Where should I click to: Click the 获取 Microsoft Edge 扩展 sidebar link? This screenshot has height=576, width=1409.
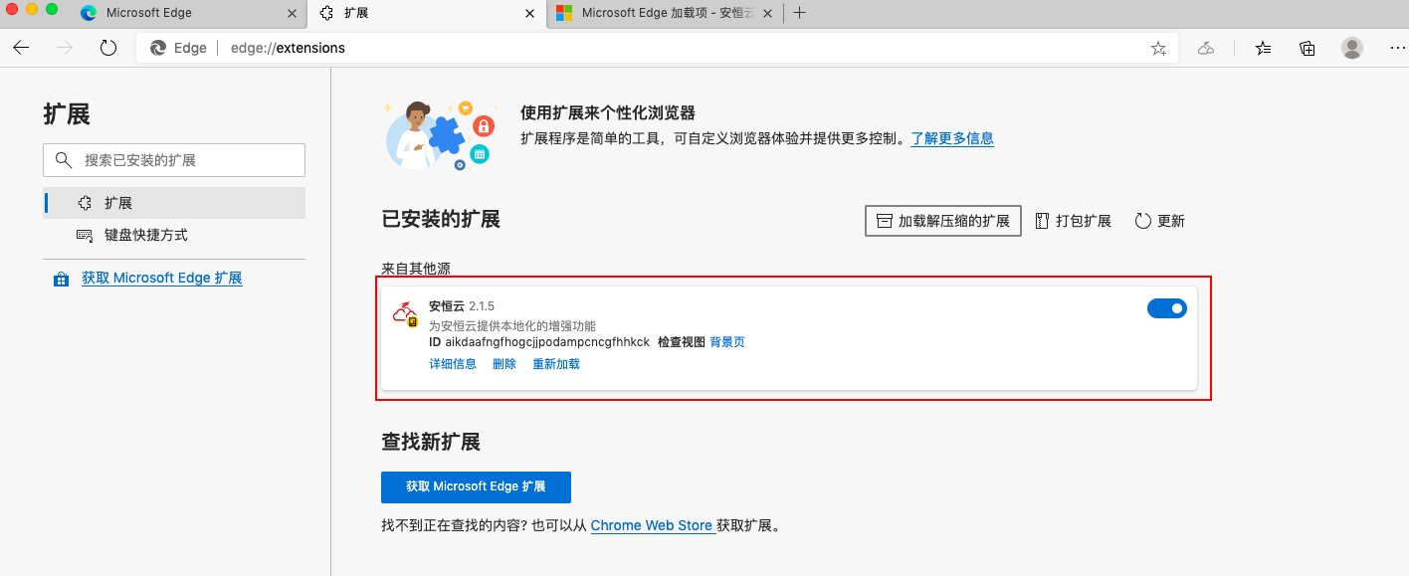tap(162, 279)
